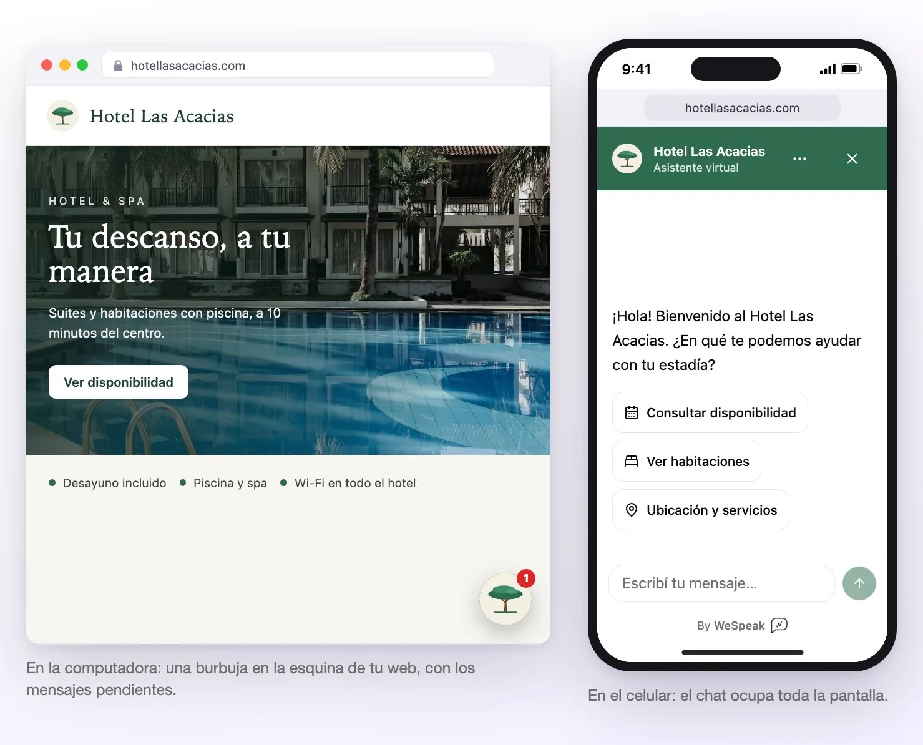Viewport: 923px width, 745px height.
Task: Click the red notification badge showing 1
Action: [526, 578]
